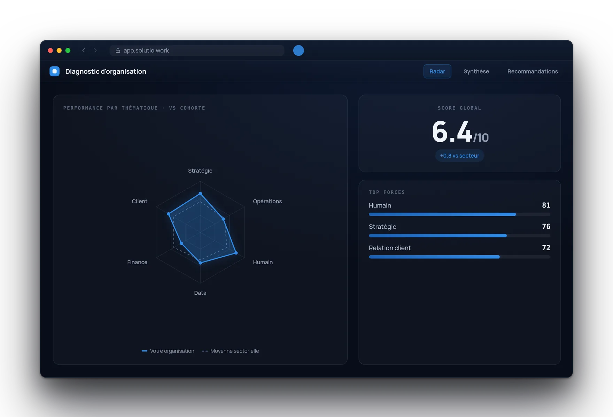Click the blue app logo icon
This screenshot has width=613, height=417.
click(x=55, y=71)
